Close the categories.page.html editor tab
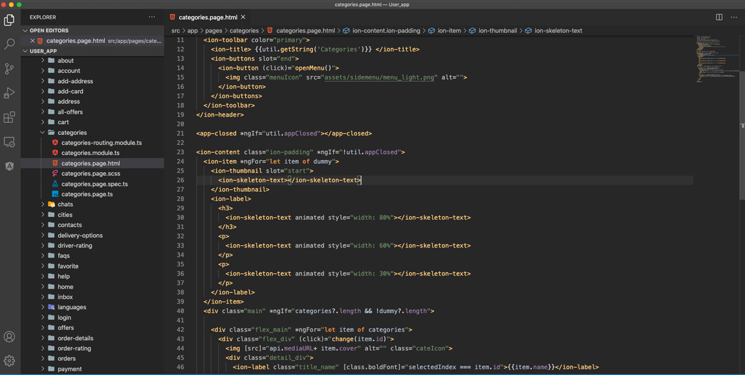This screenshot has height=375, width=745. (243, 17)
